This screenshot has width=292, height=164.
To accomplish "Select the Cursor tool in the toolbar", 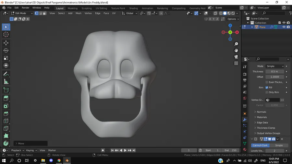I will (x=6, y=34).
